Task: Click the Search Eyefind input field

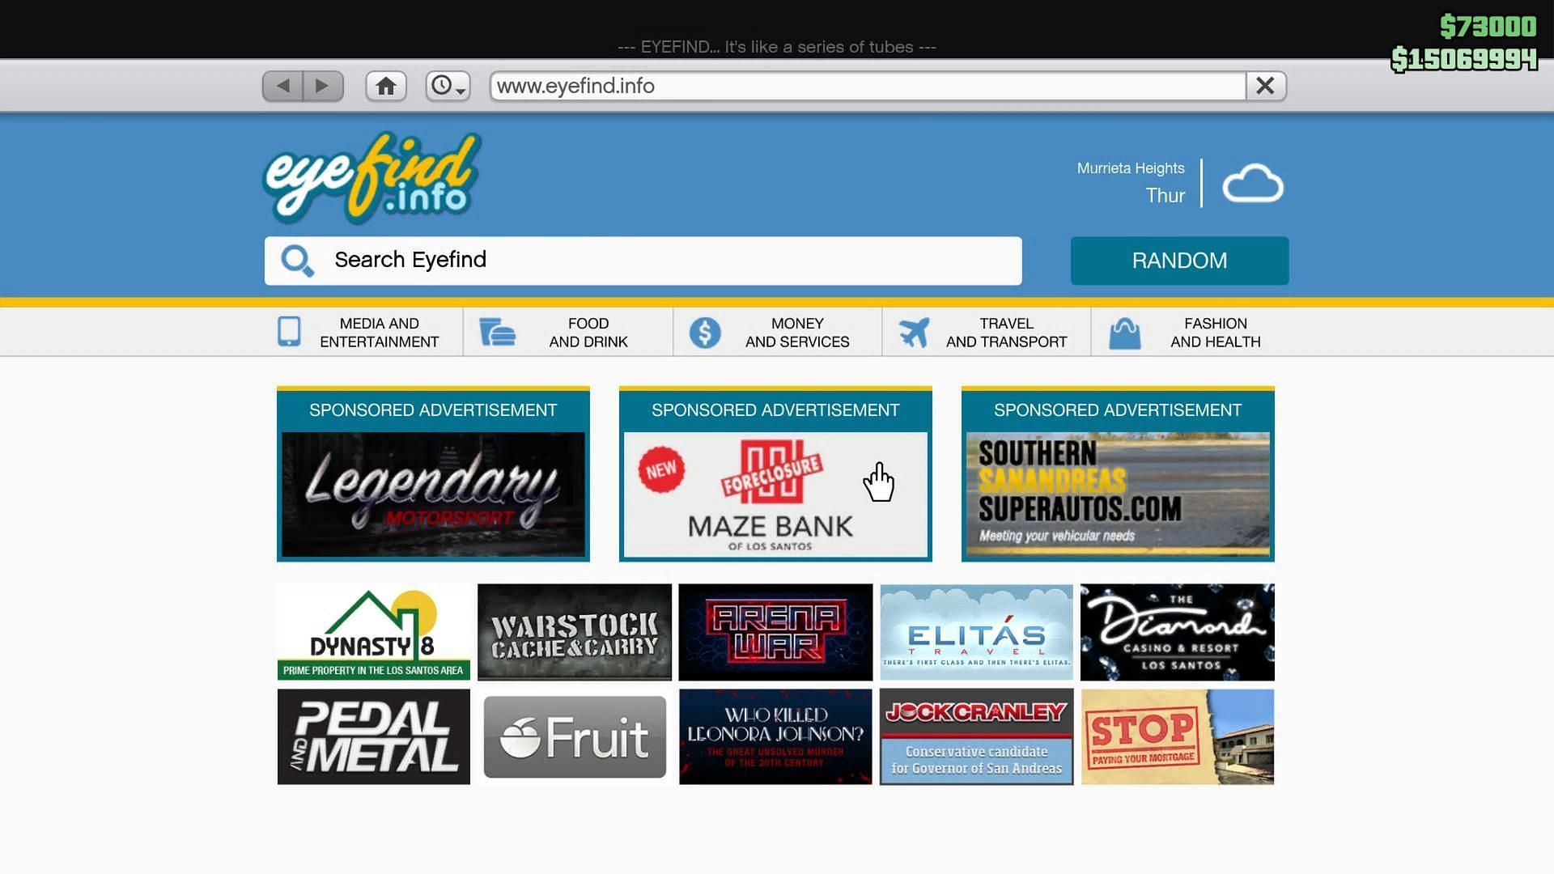Action: click(x=643, y=261)
